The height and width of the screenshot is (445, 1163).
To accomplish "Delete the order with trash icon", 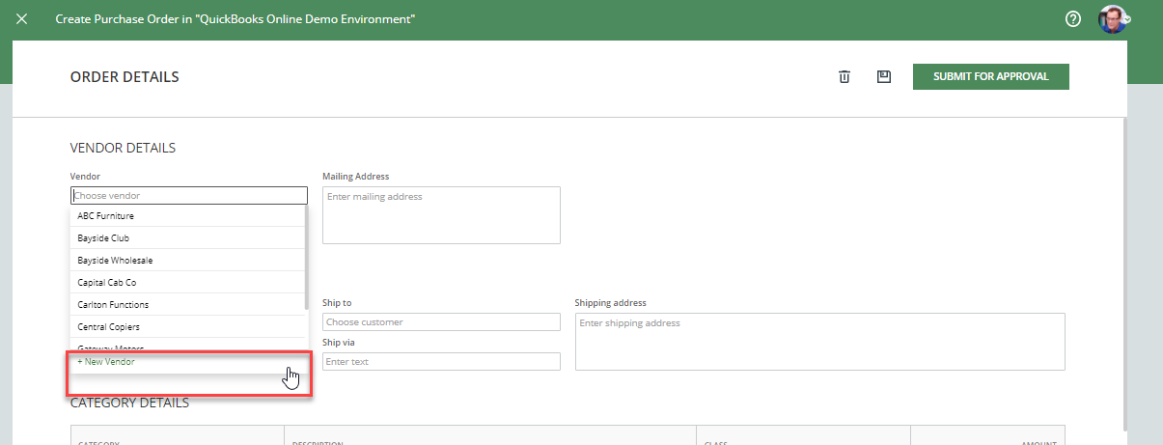I will tap(845, 77).
